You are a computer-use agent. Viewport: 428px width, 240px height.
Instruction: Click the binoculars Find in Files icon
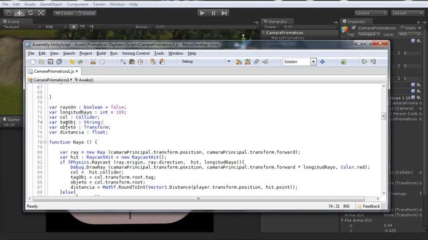(132, 62)
